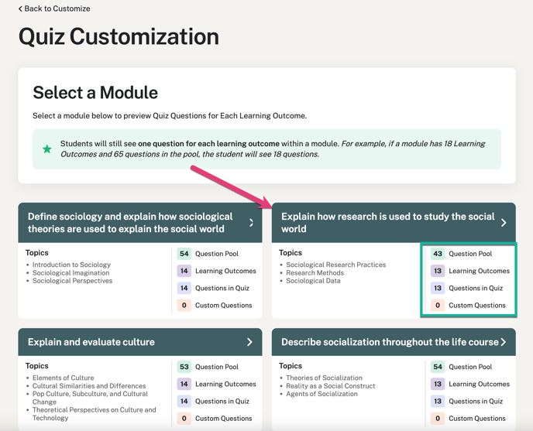Screen dimensions: 533x431
Task: Select topic Cultural Similarities and Differences
Action: (89, 386)
